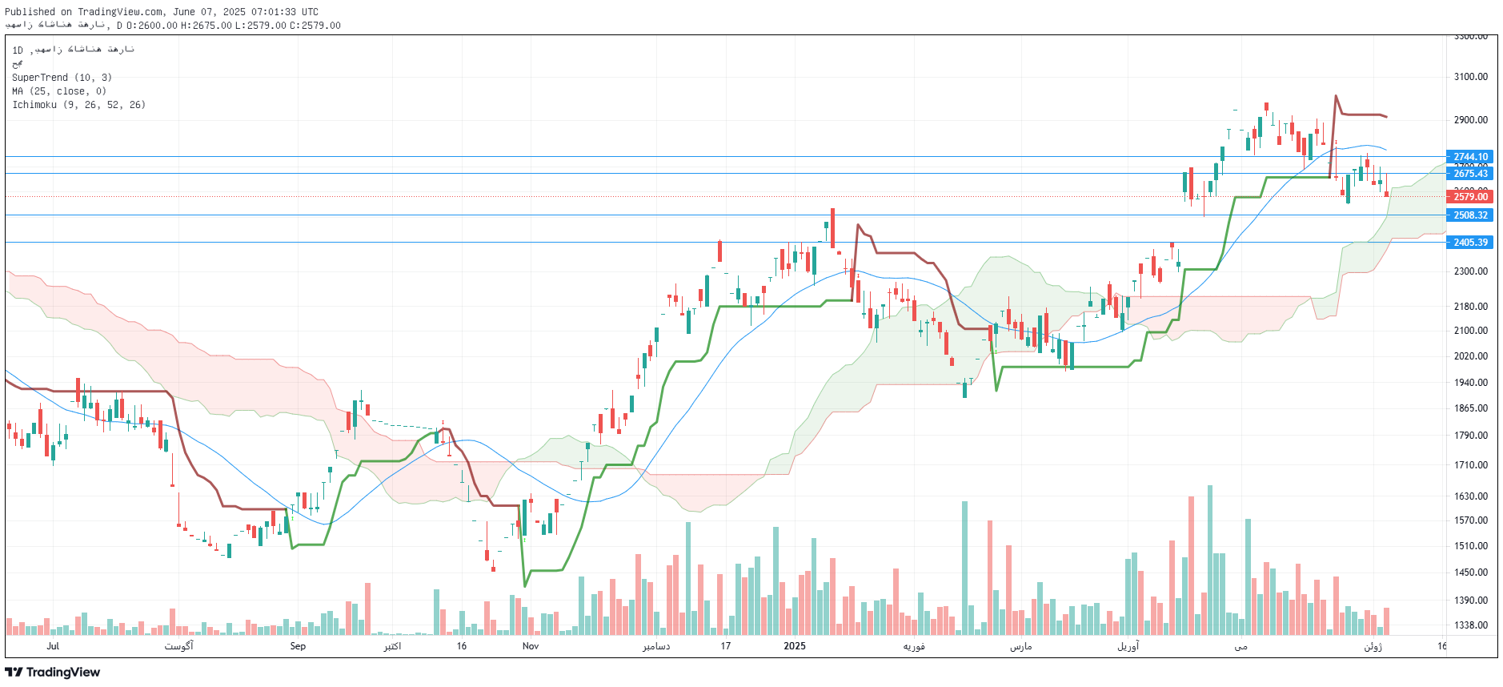
Task: Click the TradingView logo
Action: tap(52, 672)
